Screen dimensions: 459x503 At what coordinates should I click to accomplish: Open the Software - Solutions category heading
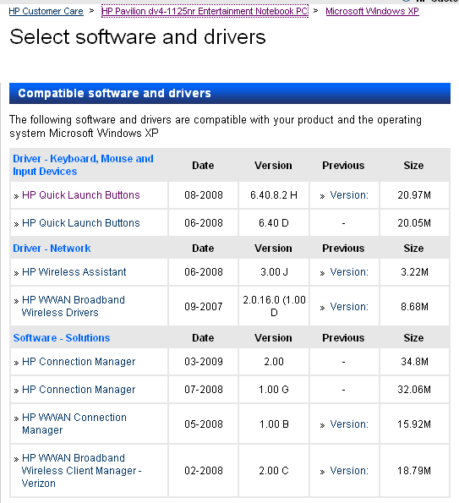62,338
